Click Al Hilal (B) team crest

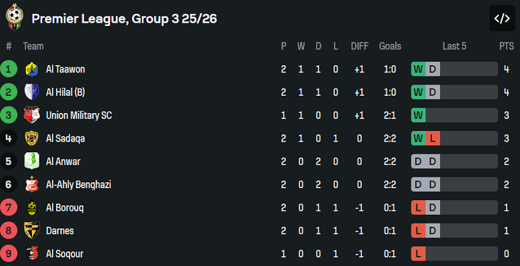pos(31,92)
